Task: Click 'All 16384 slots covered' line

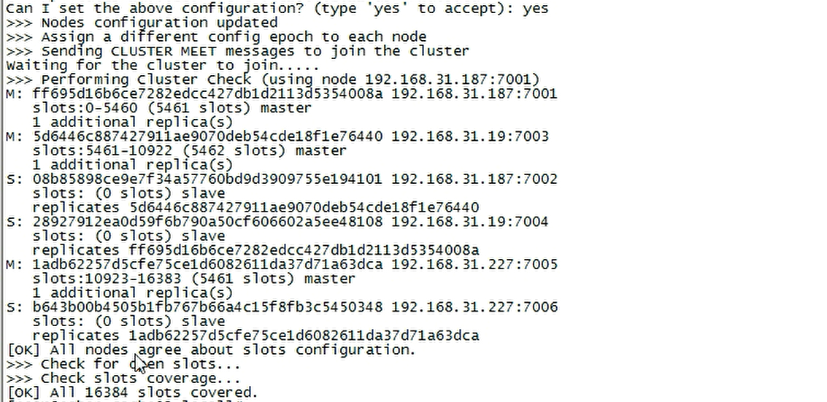Action: coord(133,393)
